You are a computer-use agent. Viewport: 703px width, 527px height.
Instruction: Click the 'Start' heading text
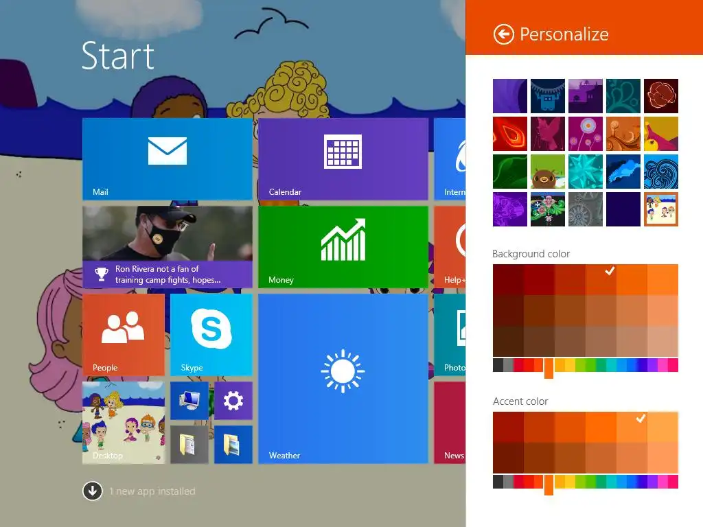[118, 56]
